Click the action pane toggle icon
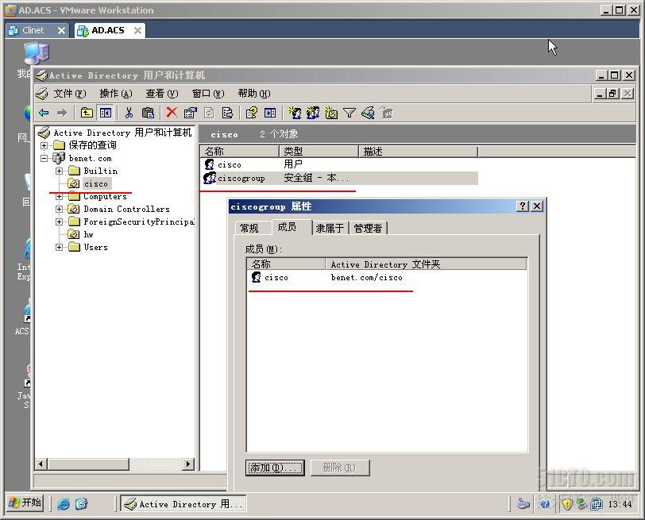Screen dimensions: 645x520 click(270, 113)
